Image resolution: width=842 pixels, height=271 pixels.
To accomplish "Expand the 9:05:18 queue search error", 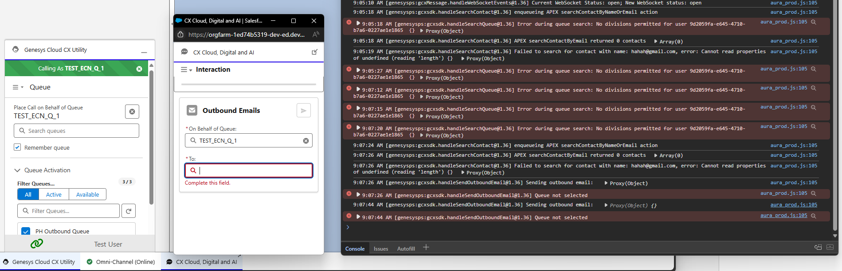I will (358, 23).
